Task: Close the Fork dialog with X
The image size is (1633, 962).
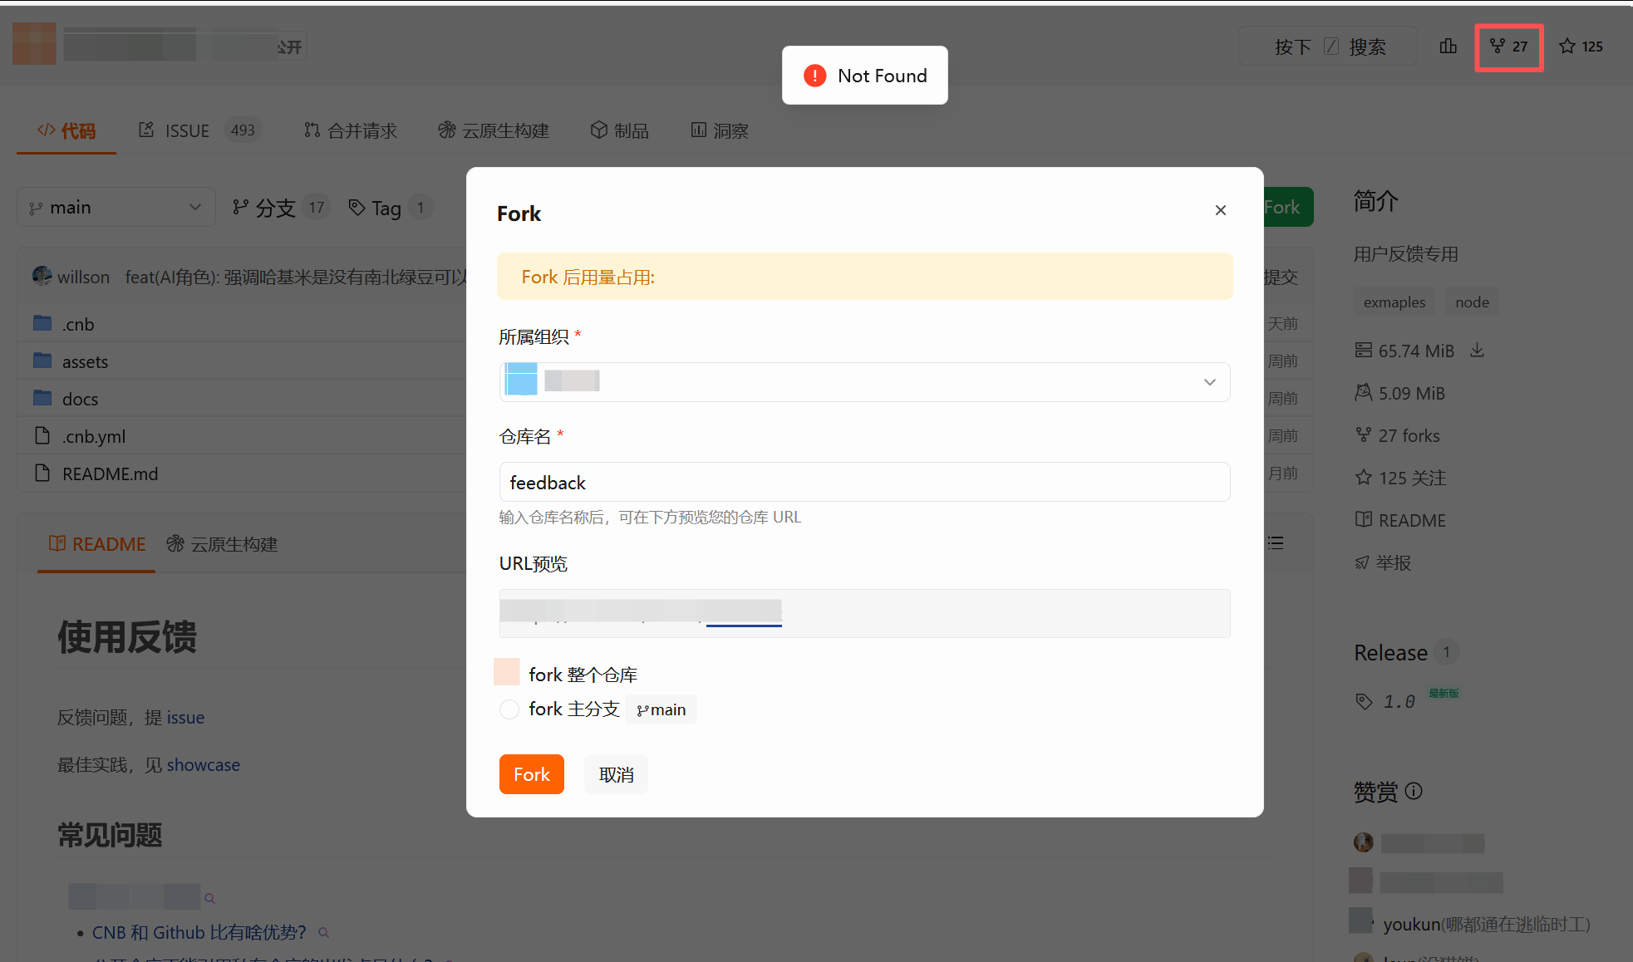Action: pos(1220,210)
